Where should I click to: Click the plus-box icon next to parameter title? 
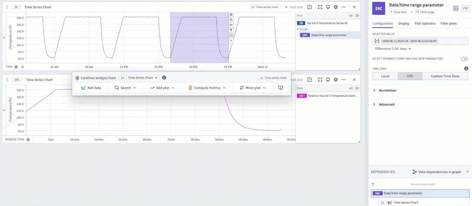[x=456, y=8]
